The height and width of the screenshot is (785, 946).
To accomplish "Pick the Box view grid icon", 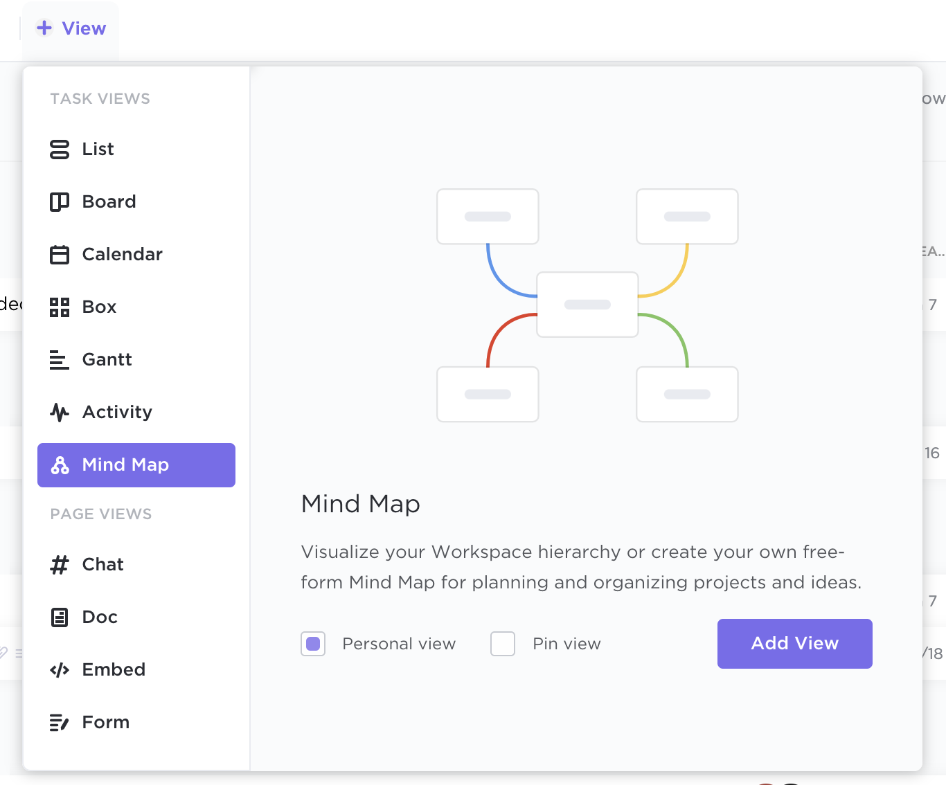I will point(60,307).
